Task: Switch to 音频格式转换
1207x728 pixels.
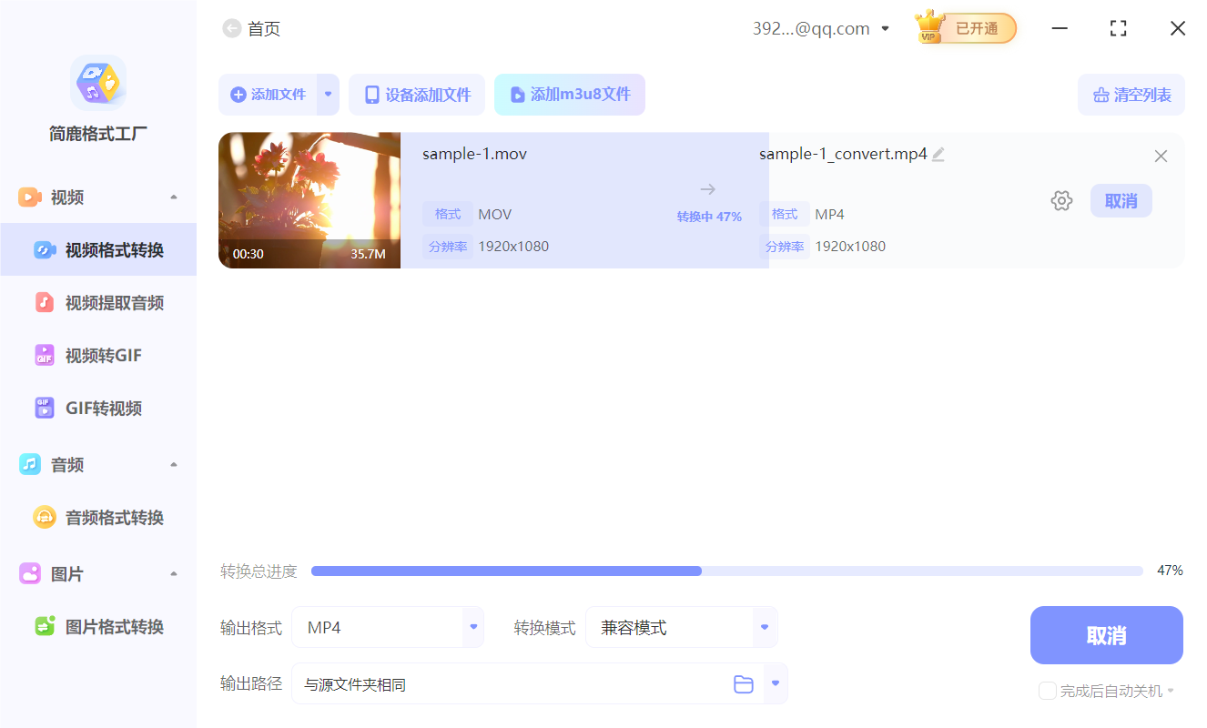Action: [98, 518]
